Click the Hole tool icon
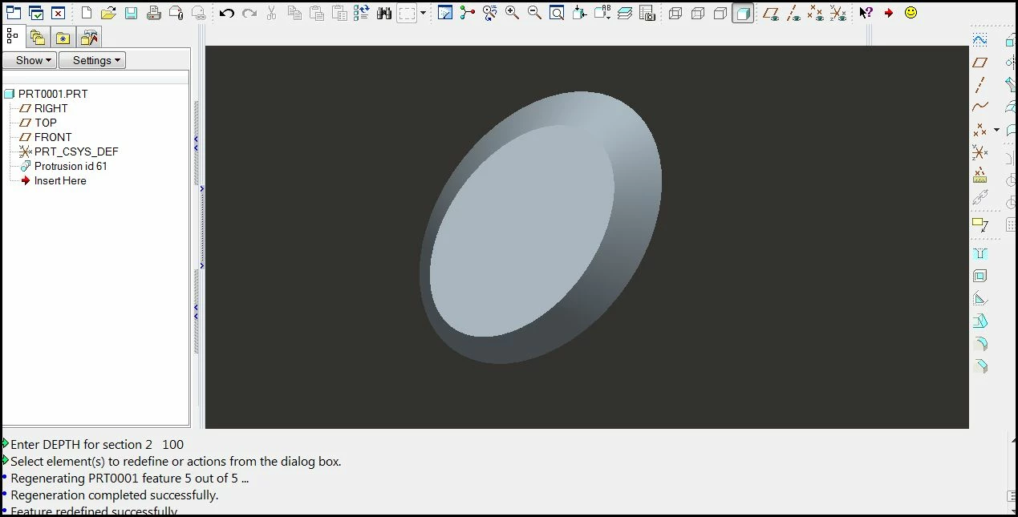 click(x=979, y=254)
